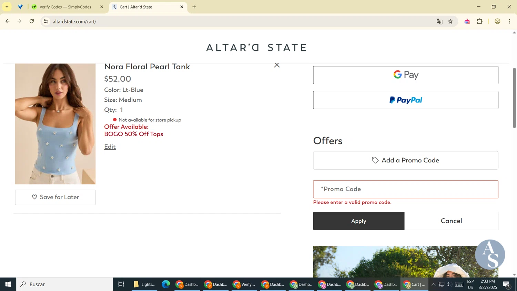
Task: Cancel promo code entry
Action: (452, 221)
